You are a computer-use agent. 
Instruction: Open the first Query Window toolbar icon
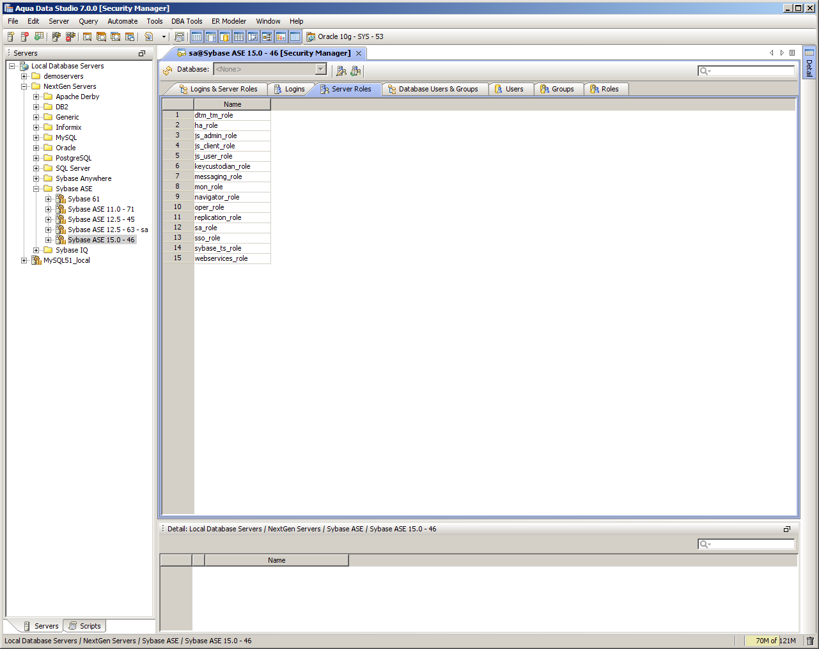[x=88, y=36]
